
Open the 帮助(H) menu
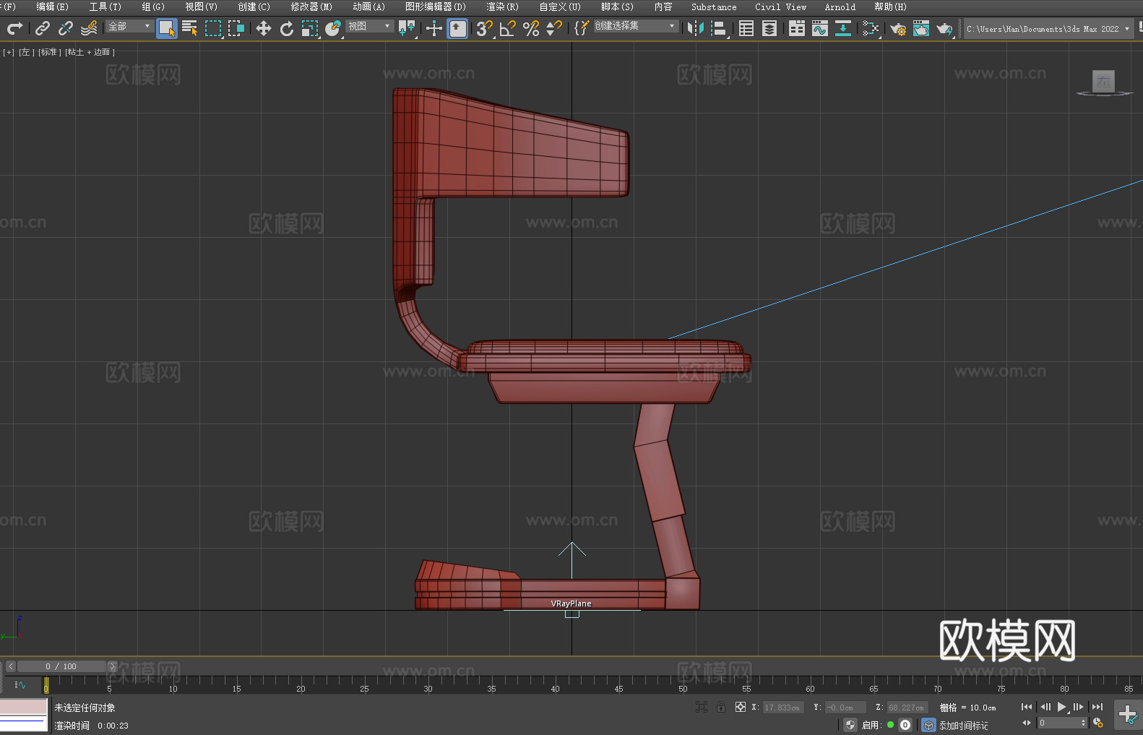pyautogui.click(x=891, y=7)
